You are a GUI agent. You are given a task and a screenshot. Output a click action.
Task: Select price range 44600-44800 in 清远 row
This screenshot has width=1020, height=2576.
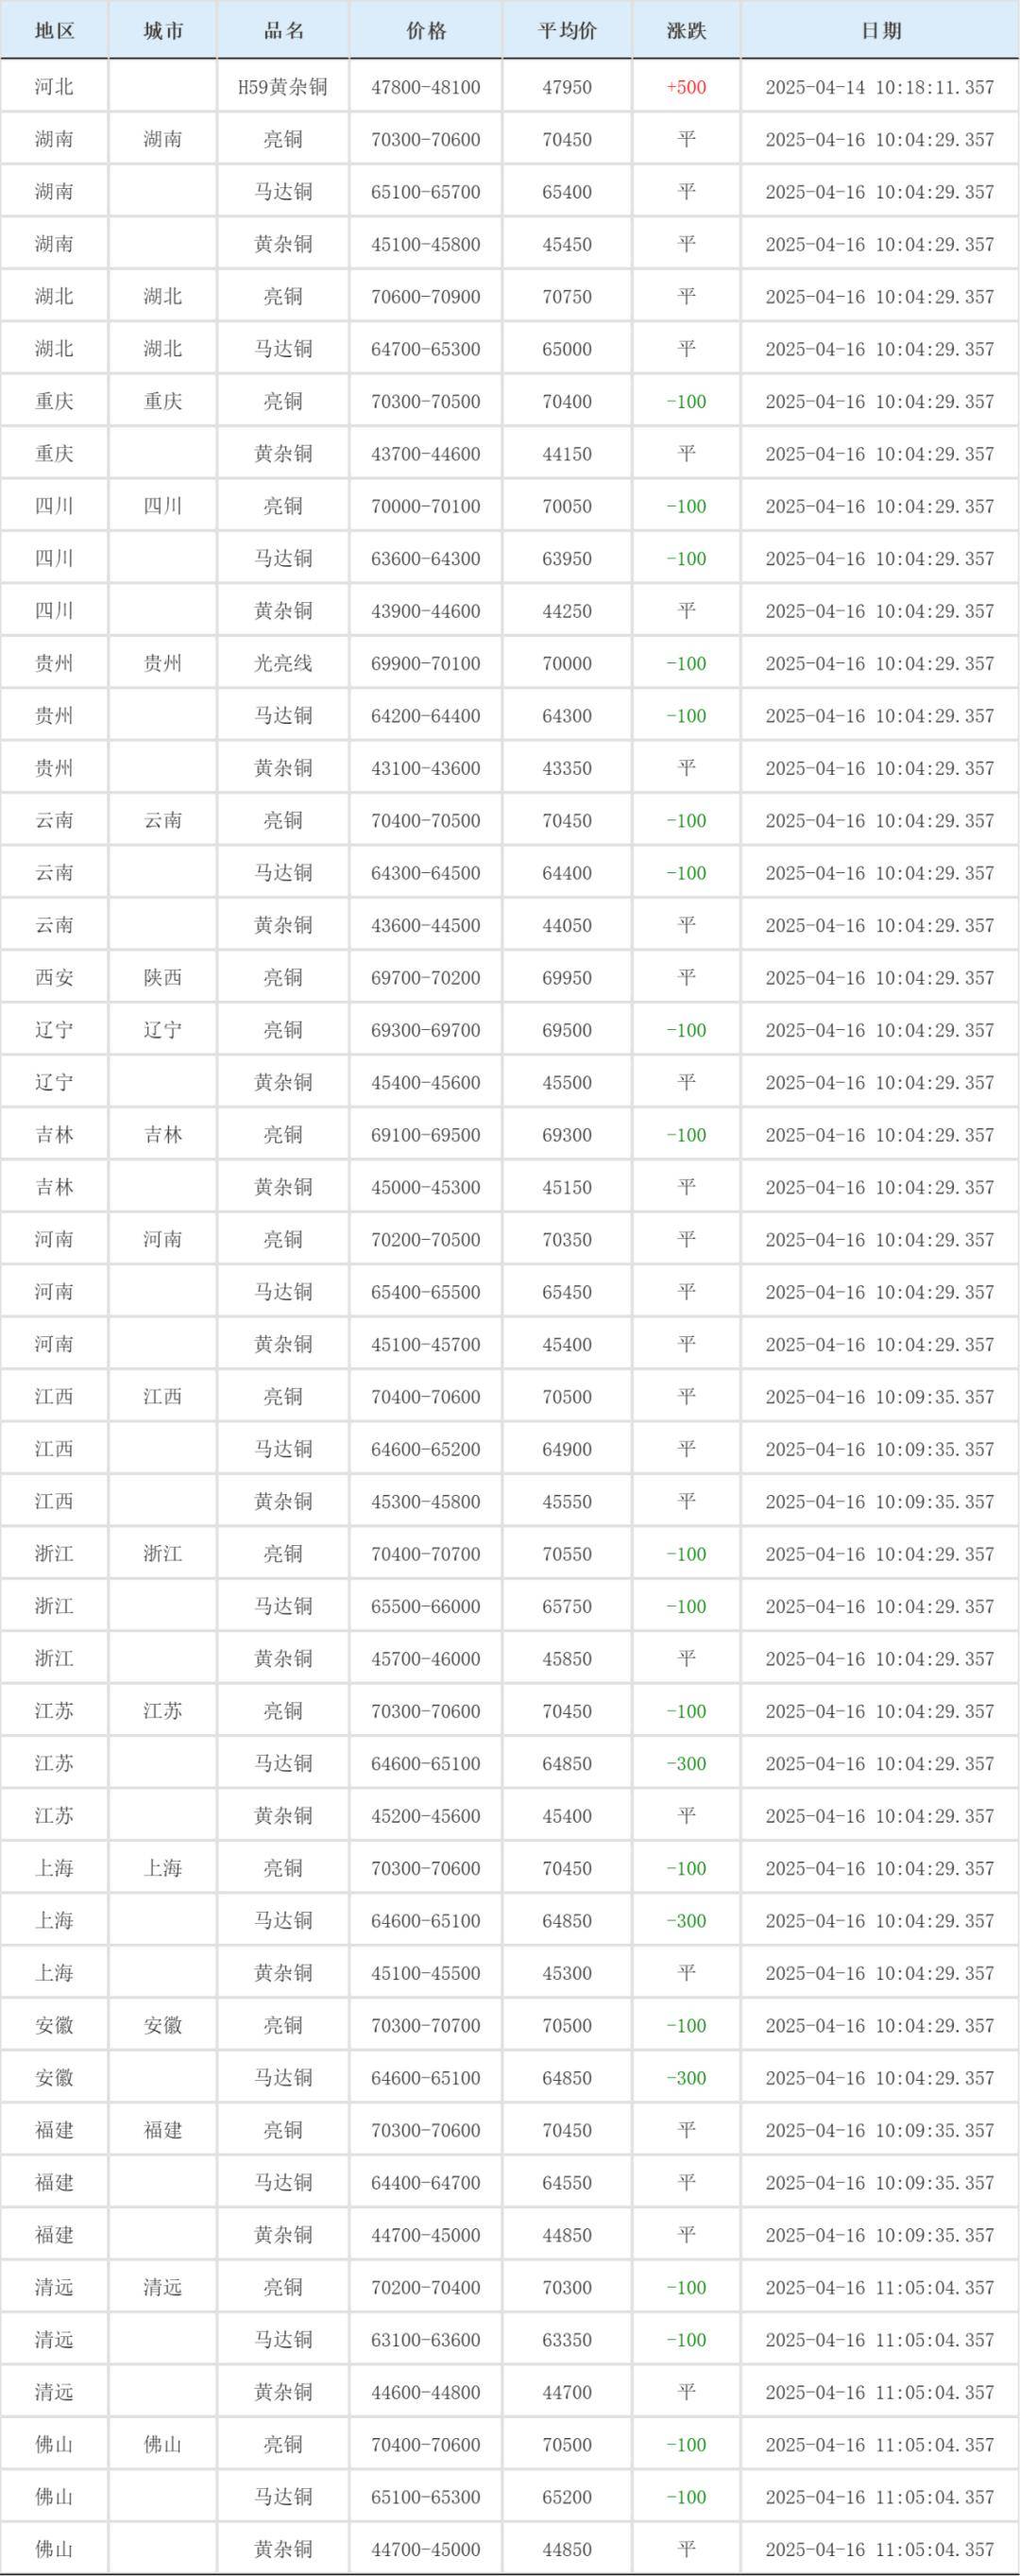(426, 2392)
